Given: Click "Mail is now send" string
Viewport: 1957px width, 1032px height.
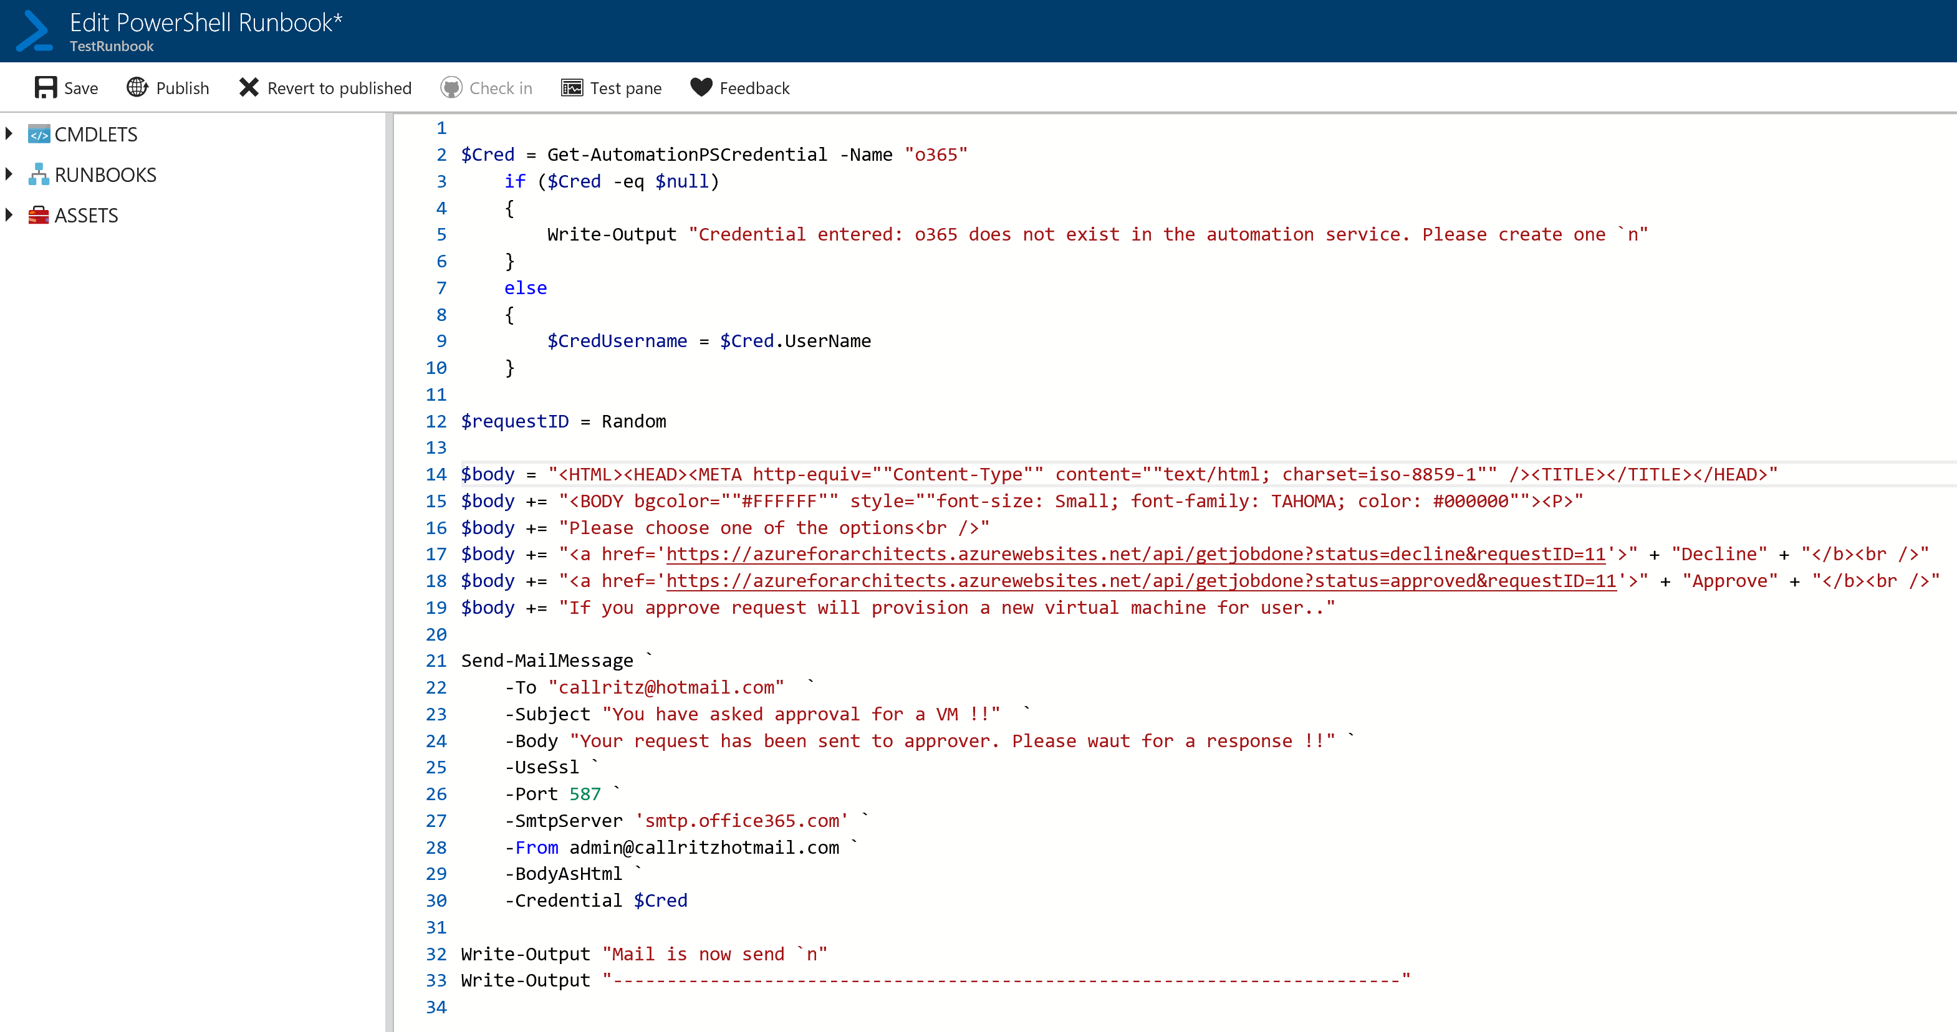Looking at the screenshot, I should click(715, 953).
